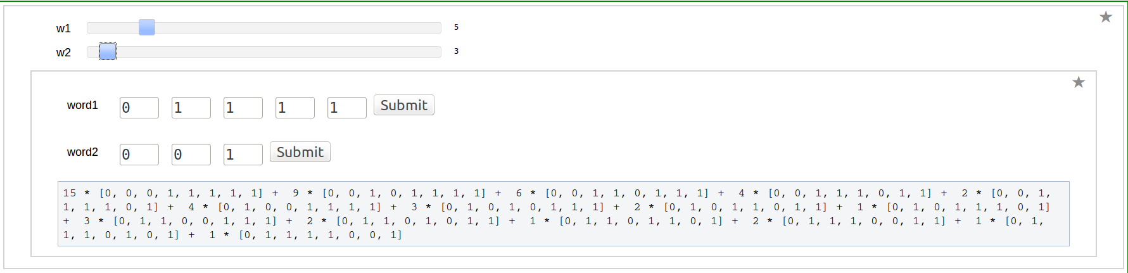The image size is (1128, 273).
Task: Click the middle of the w2 slider track
Action: click(264, 52)
